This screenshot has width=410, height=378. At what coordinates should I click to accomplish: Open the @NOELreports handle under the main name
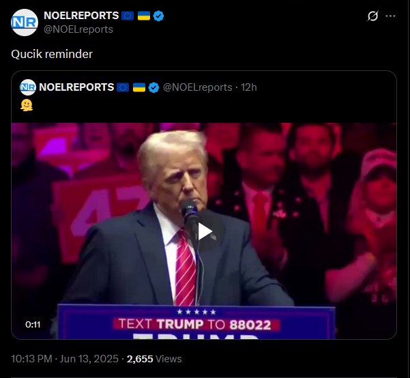(x=78, y=29)
